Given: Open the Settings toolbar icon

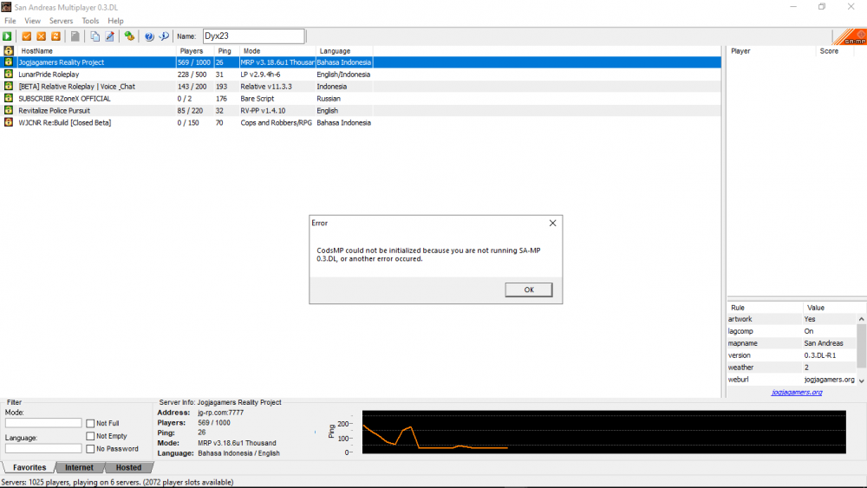Looking at the screenshot, I should (129, 36).
